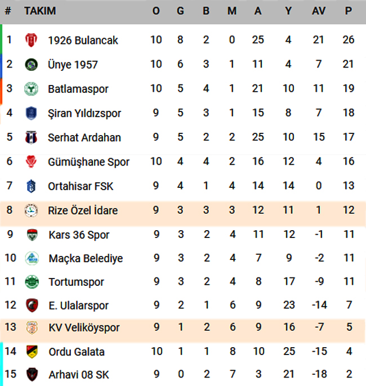Select the Batlamaspor green crest

[32, 89]
